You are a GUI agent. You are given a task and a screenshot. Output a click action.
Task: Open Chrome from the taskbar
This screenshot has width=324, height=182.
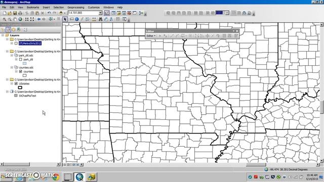tap(56, 177)
